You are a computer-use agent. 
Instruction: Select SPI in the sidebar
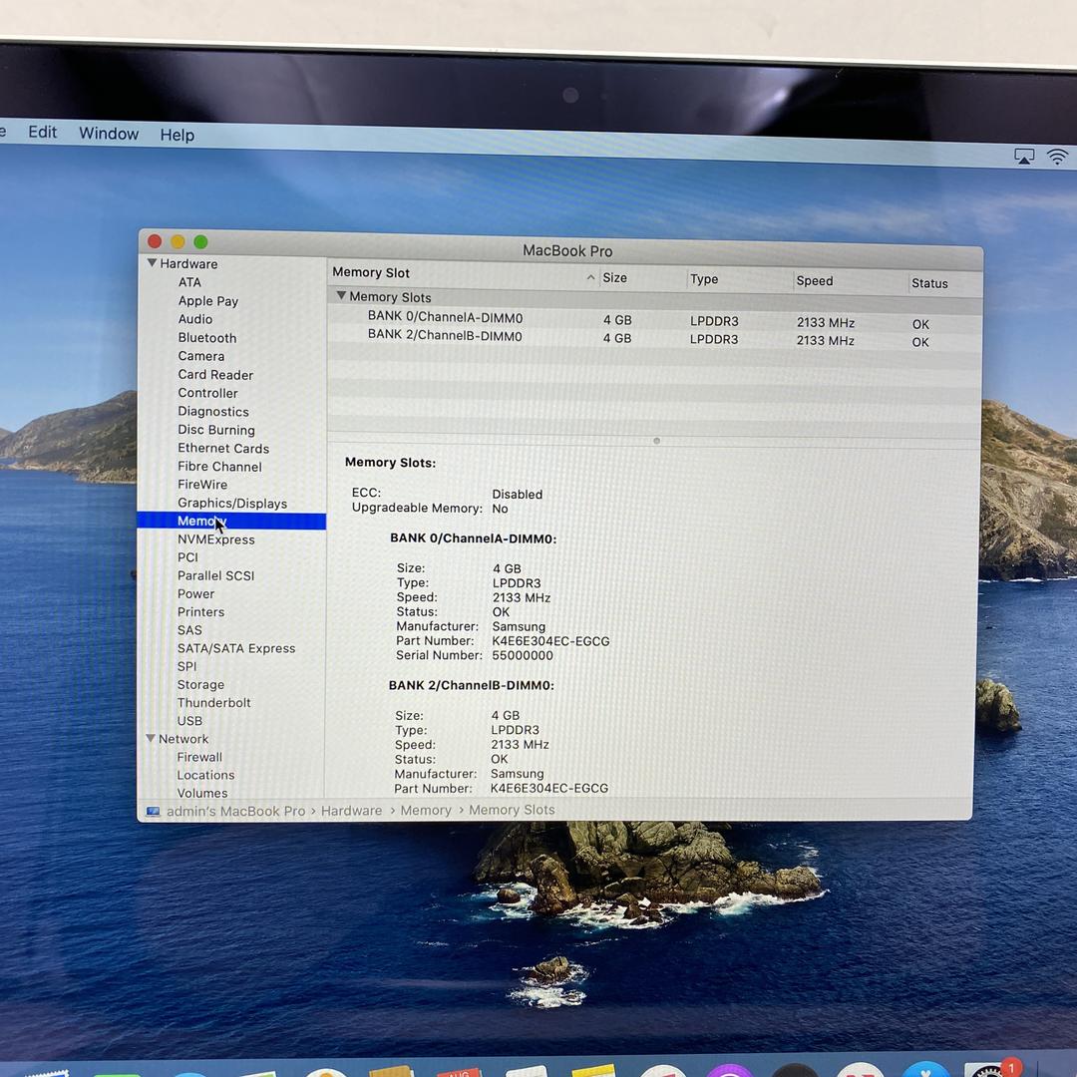pos(186,666)
